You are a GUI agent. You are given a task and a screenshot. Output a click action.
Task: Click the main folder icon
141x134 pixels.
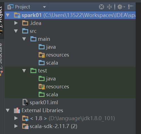[33, 39]
